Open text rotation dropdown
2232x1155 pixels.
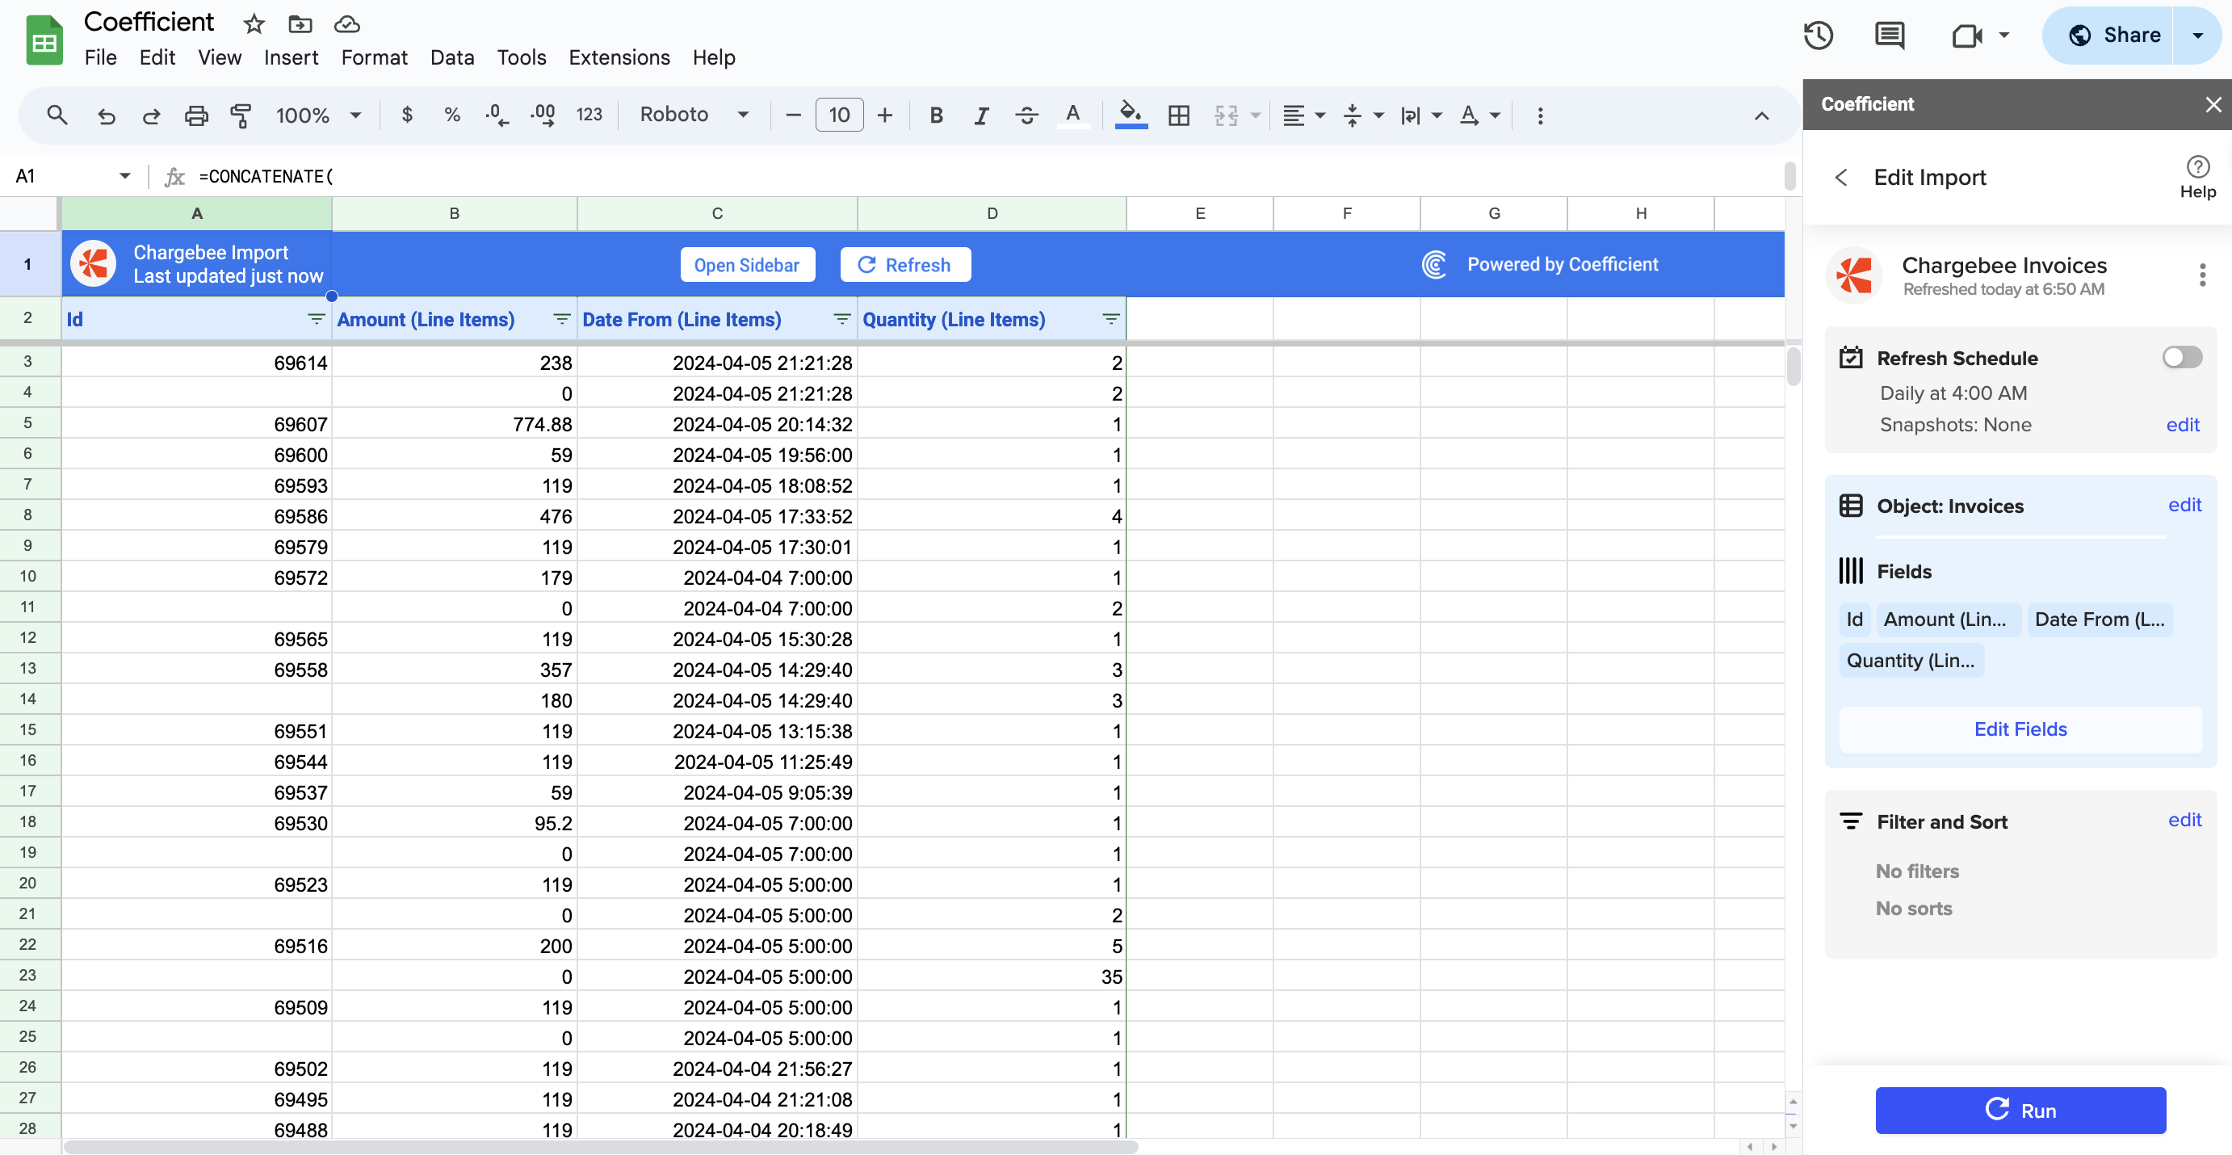(x=1479, y=115)
